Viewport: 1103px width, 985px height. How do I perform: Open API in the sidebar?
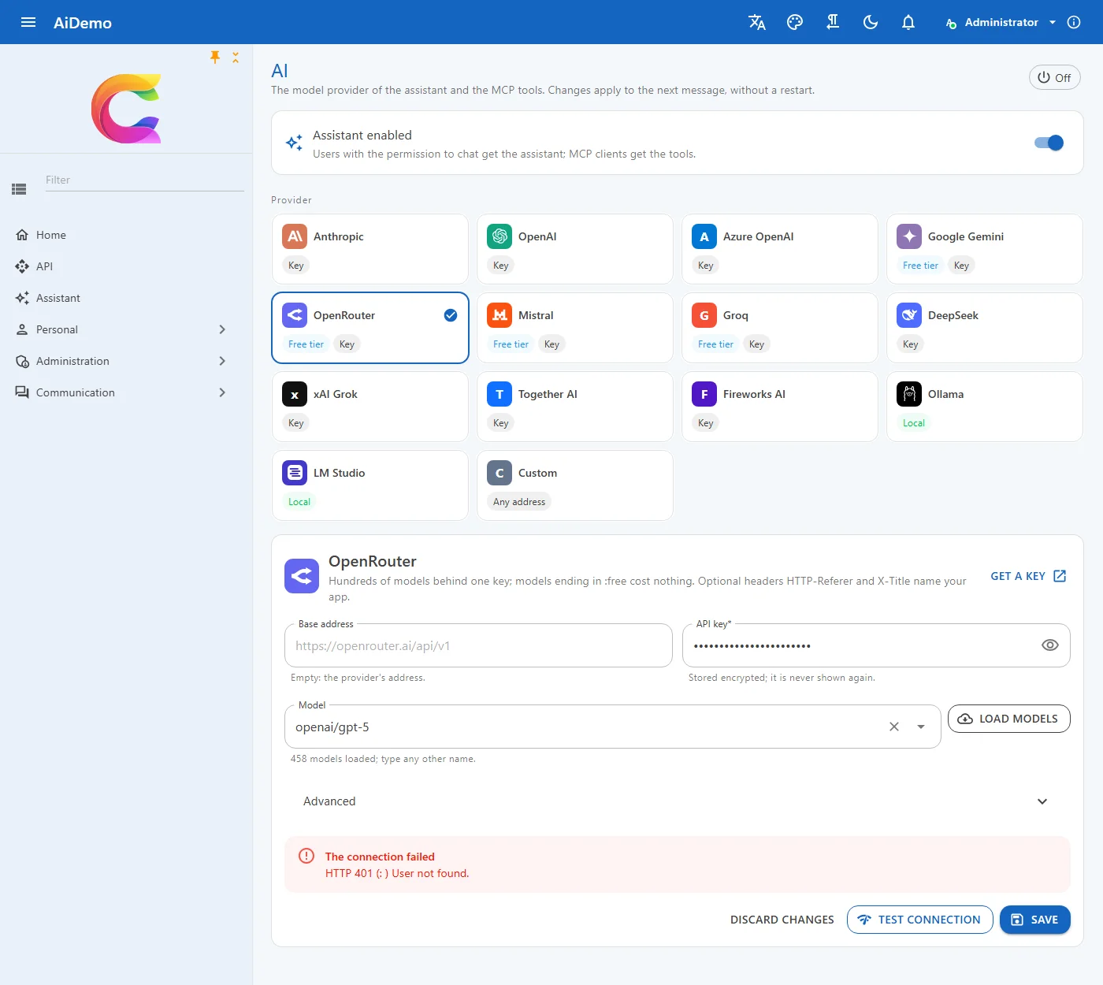(126, 266)
